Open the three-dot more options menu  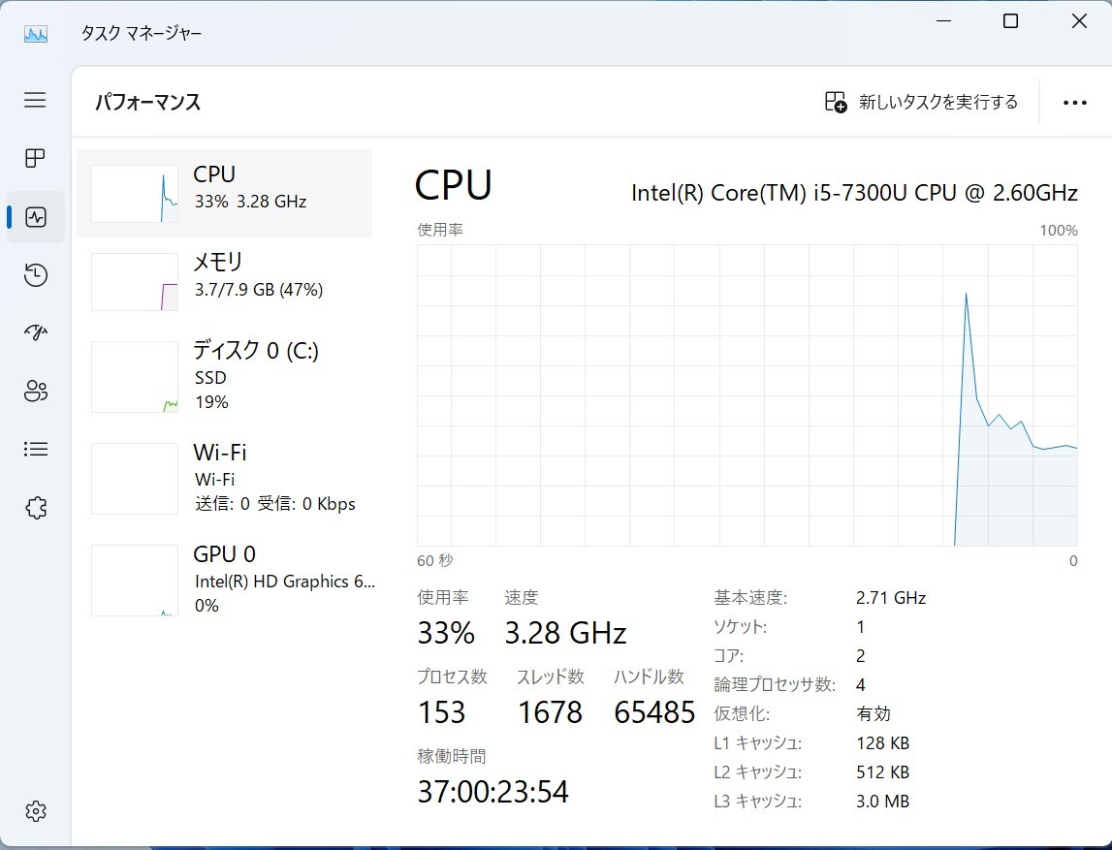click(1074, 103)
